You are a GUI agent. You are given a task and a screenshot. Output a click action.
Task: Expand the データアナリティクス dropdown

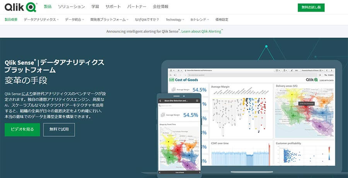tap(41, 19)
